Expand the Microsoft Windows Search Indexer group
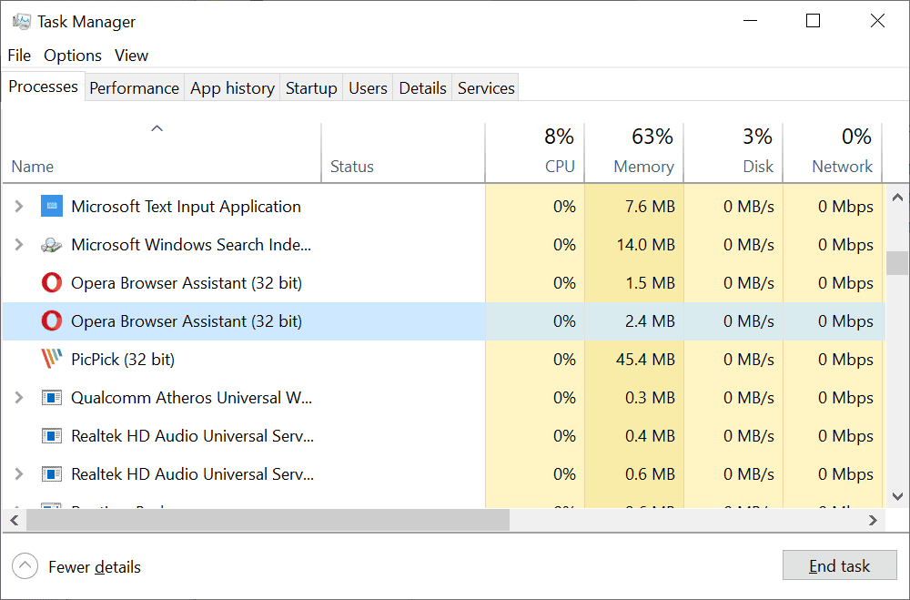This screenshot has height=600, width=910. [x=19, y=245]
